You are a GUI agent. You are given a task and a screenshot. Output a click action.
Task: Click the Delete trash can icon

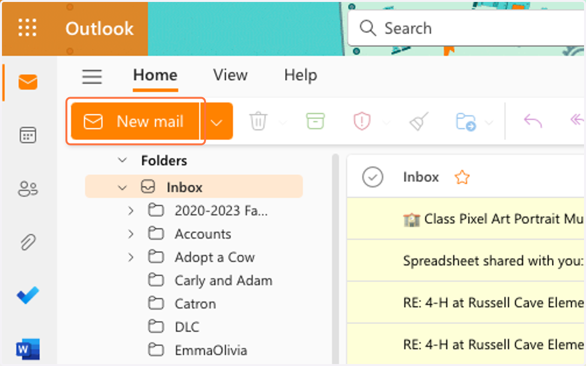pos(258,122)
